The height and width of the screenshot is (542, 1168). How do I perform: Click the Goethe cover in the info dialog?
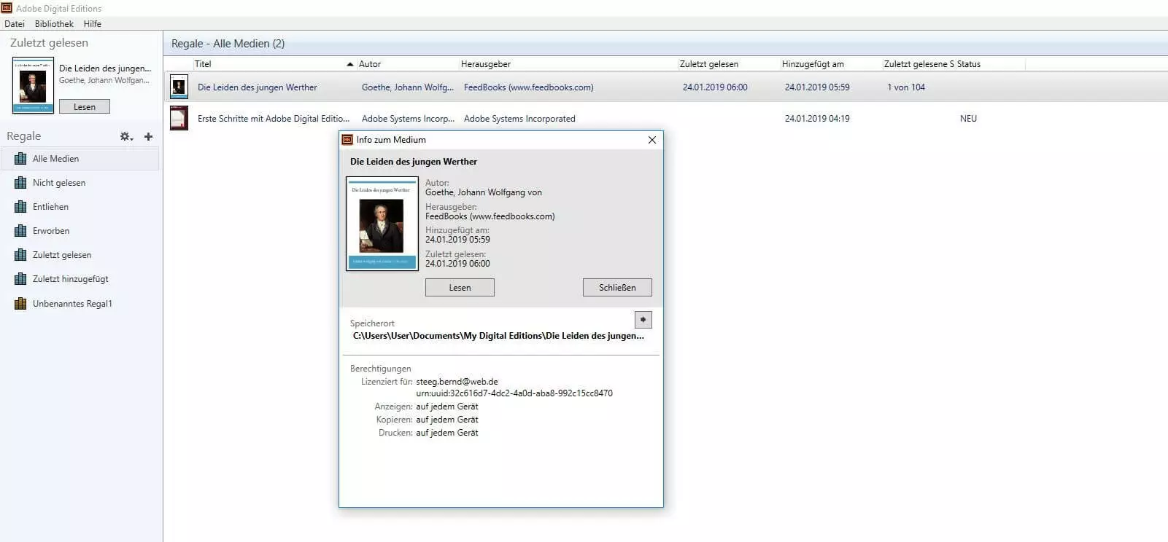tap(382, 224)
